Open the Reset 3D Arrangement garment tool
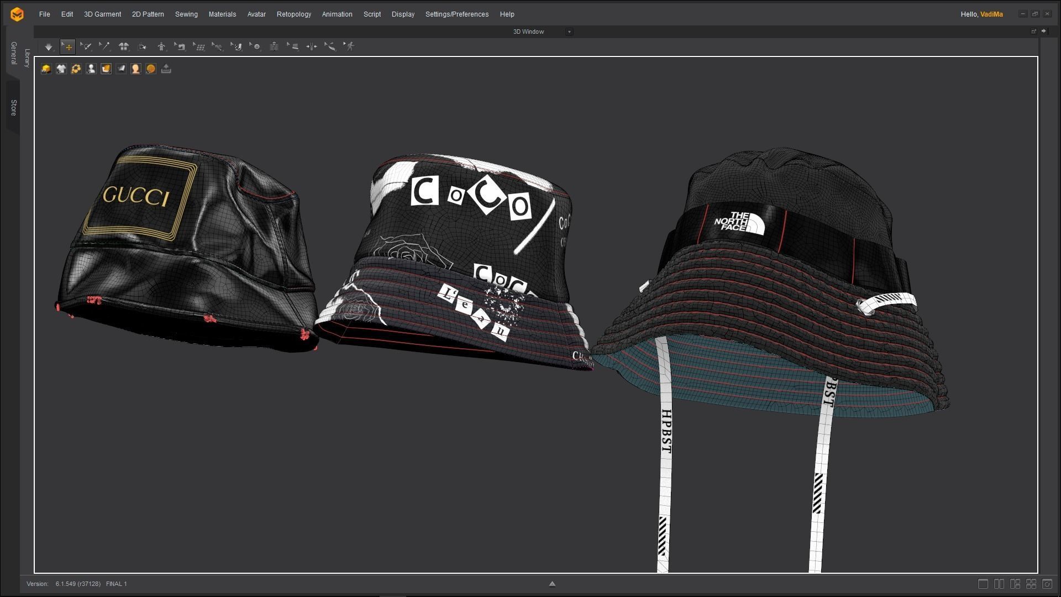The height and width of the screenshot is (597, 1061). (x=124, y=47)
